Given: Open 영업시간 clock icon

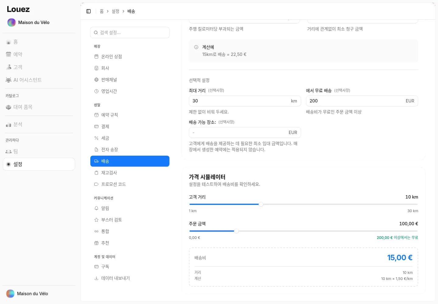Looking at the screenshot, I should click(x=96, y=91).
